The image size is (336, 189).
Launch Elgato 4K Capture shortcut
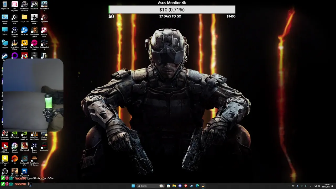click(x=15, y=32)
